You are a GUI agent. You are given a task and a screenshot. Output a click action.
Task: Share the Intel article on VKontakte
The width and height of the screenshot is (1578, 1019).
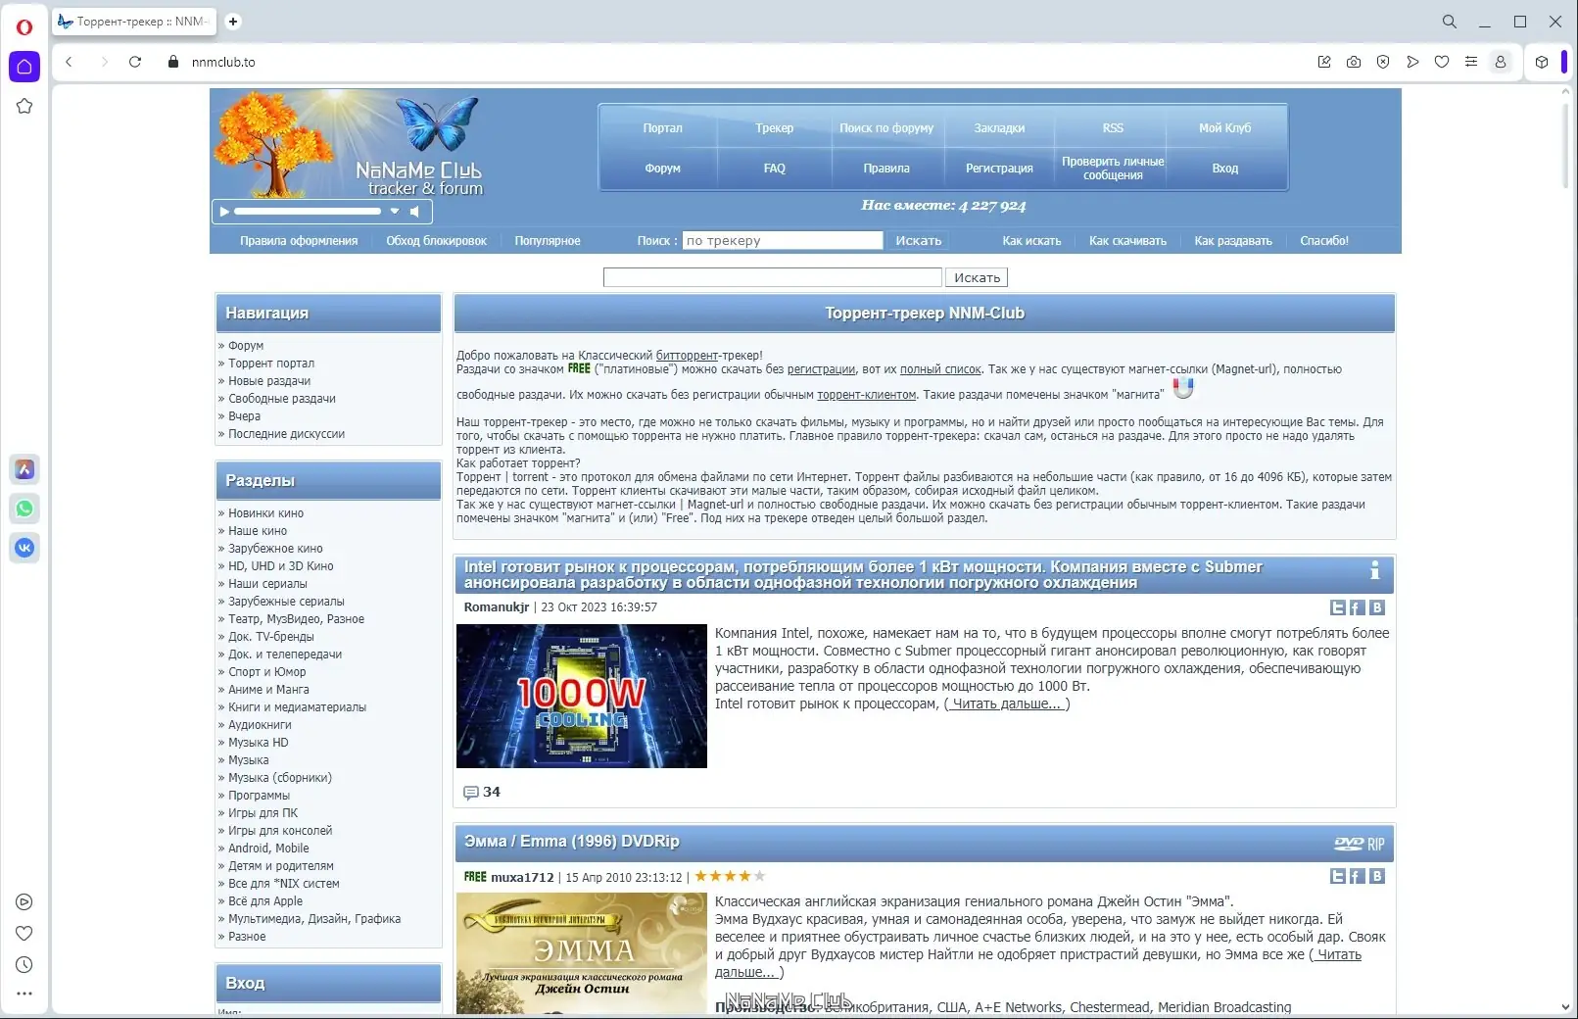1377,607
